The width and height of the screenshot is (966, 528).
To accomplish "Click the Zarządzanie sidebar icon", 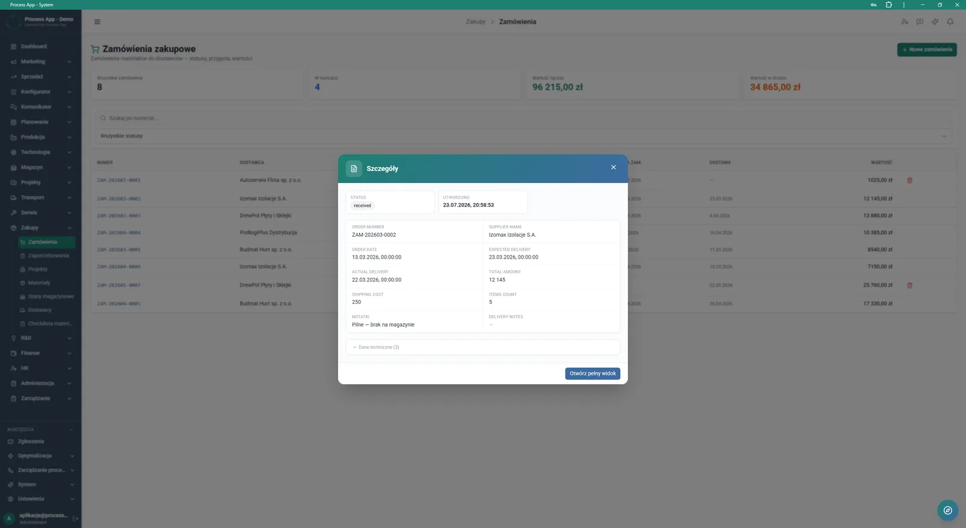I will (x=13, y=399).
